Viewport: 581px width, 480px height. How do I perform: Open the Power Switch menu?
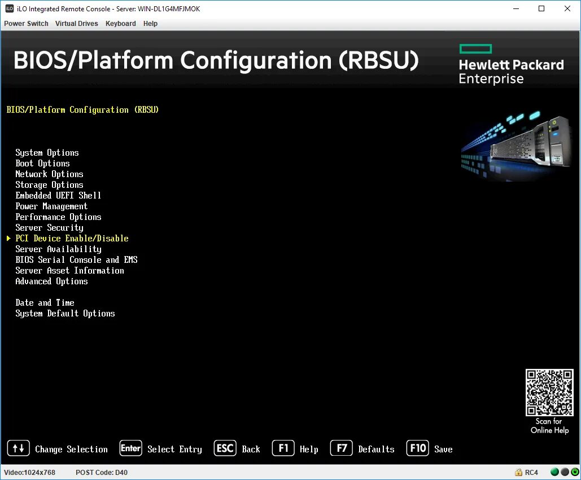pyautogui.click(x=27, y=23)
